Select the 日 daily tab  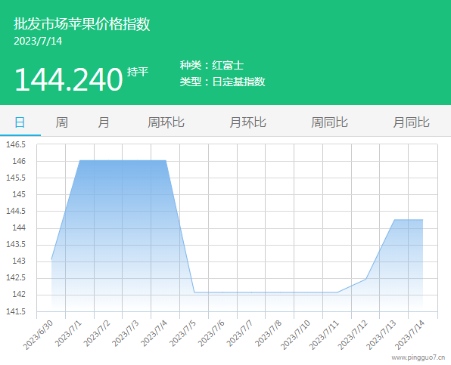(x=20, y=122)
